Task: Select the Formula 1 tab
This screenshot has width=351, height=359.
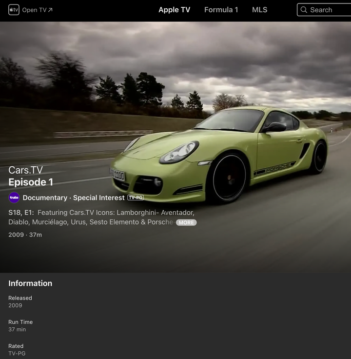Action: (221, 10)
